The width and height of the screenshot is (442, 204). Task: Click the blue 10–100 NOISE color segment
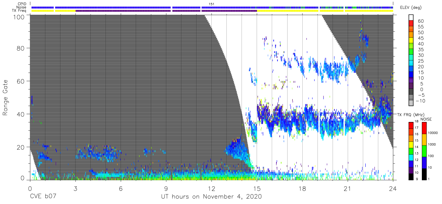[x=424, y=162]
